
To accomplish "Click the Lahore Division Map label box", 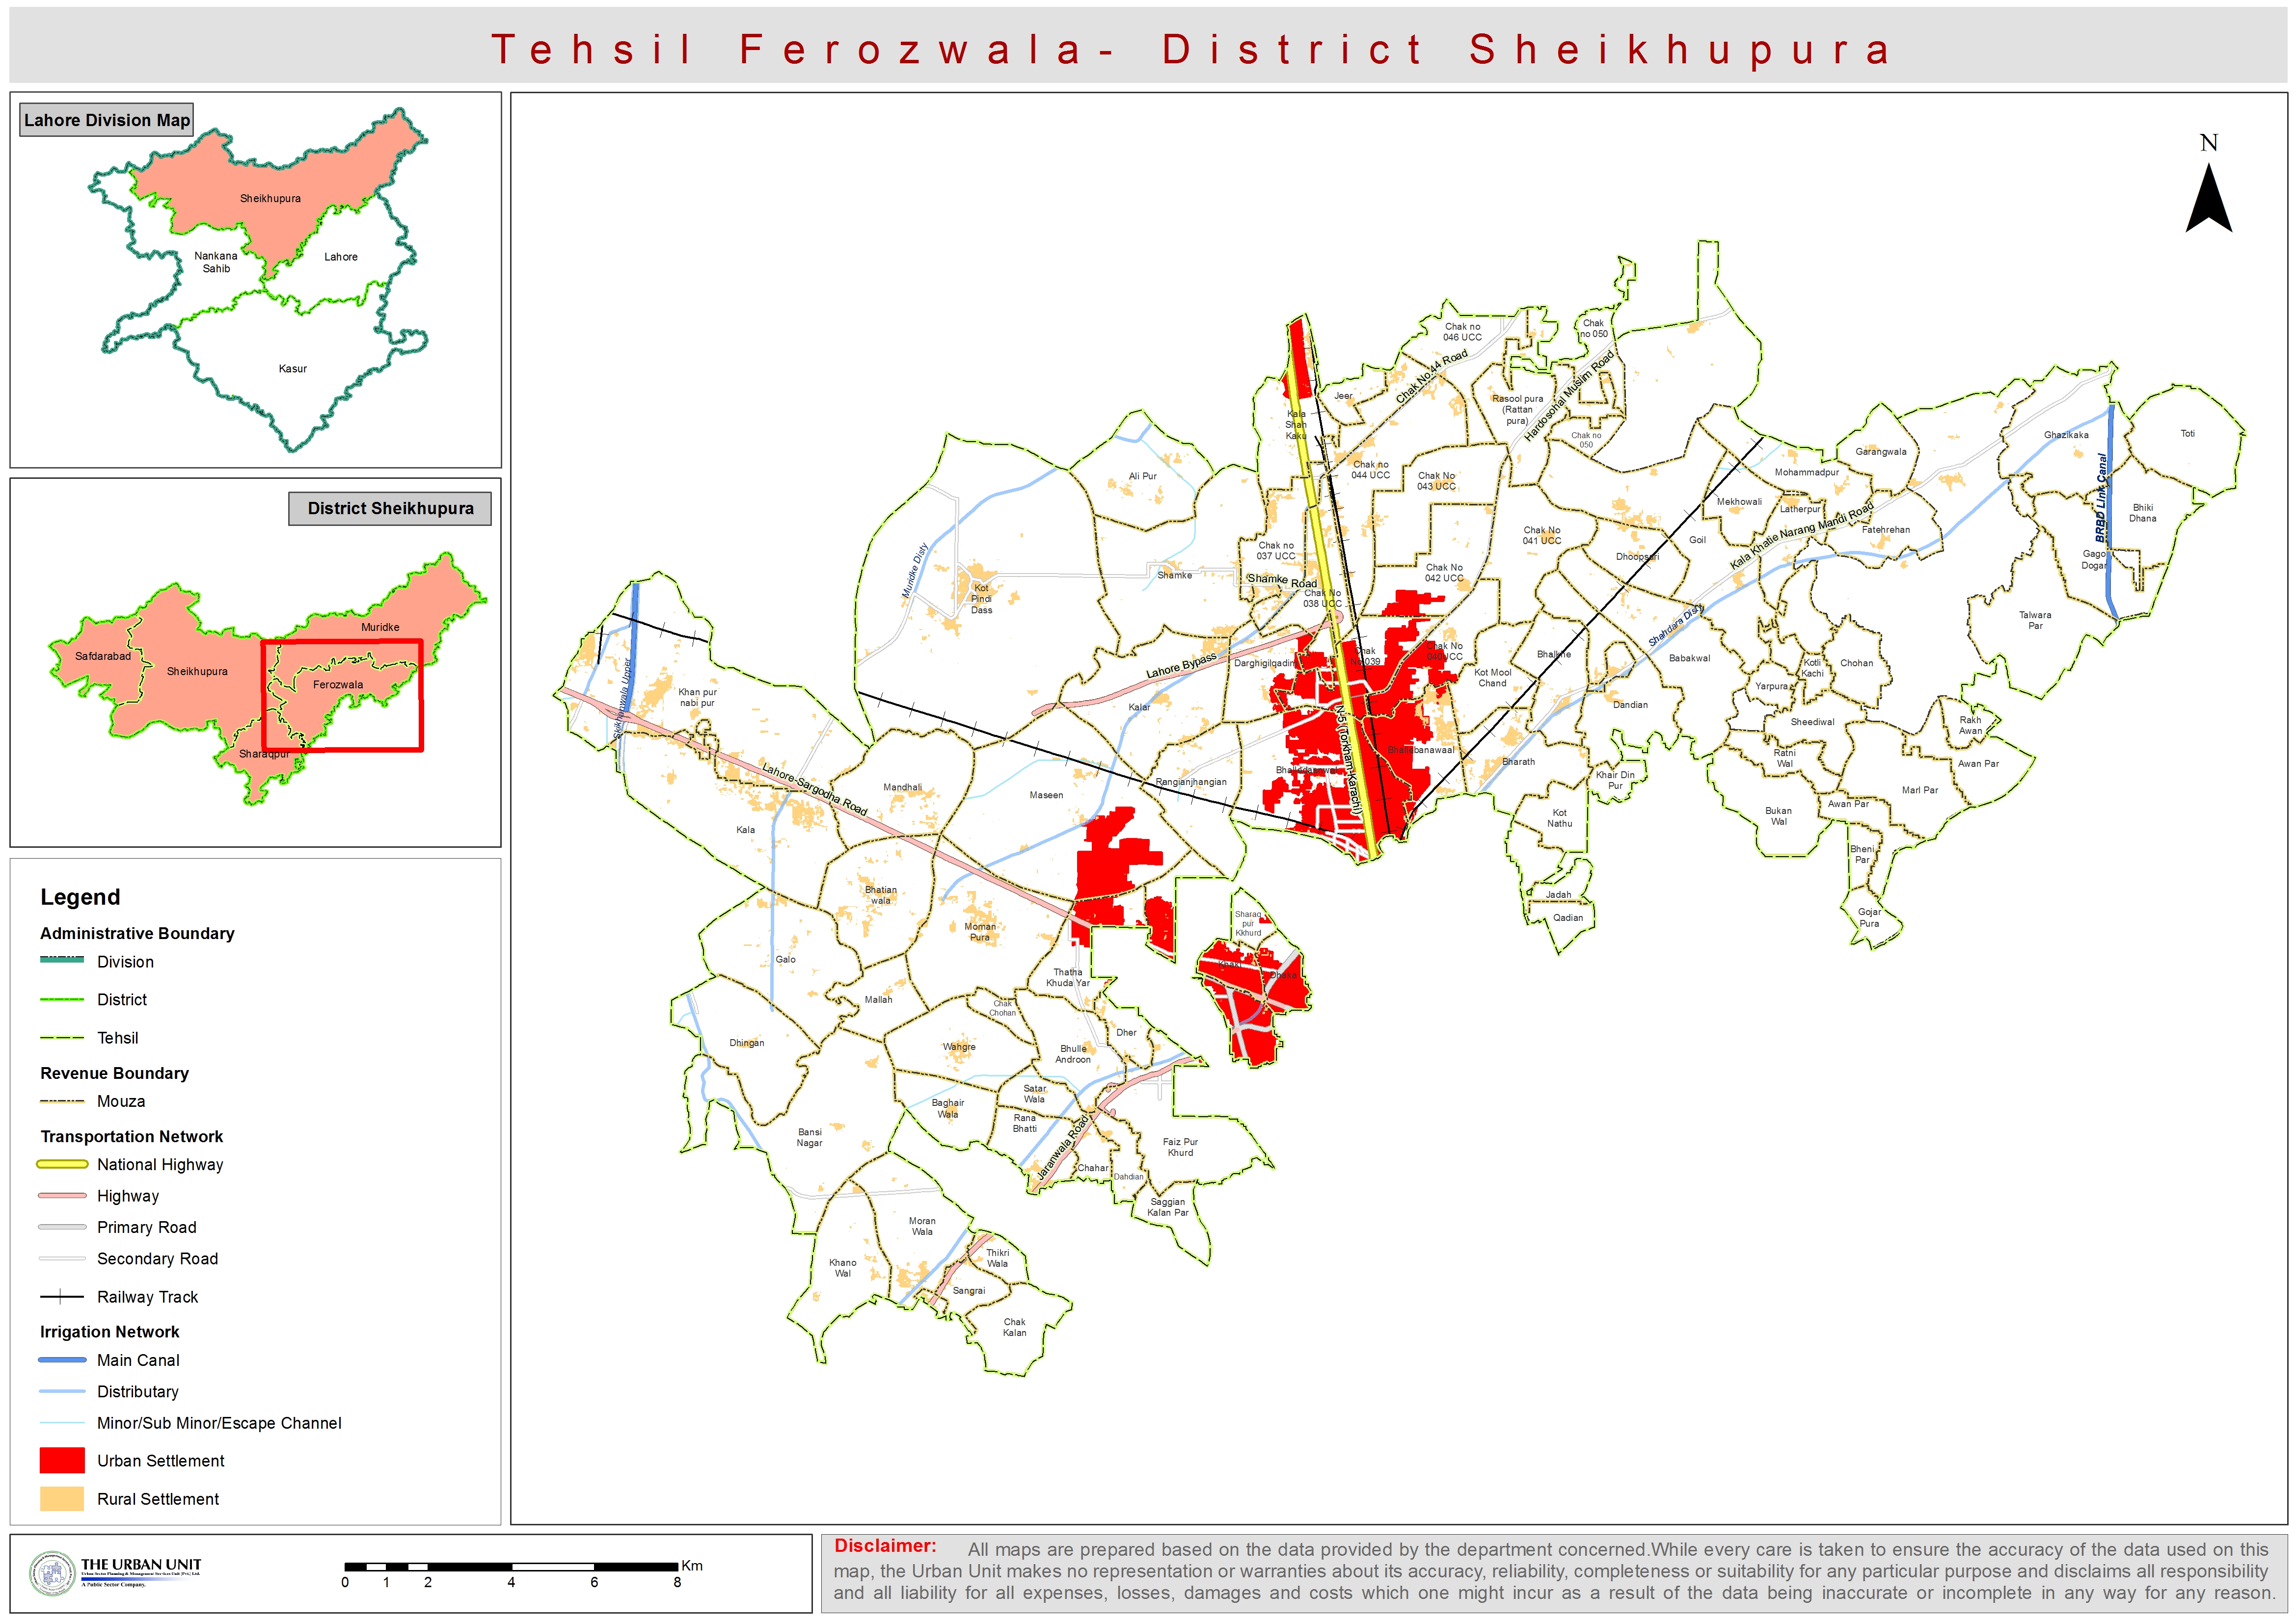I will 106,120.
